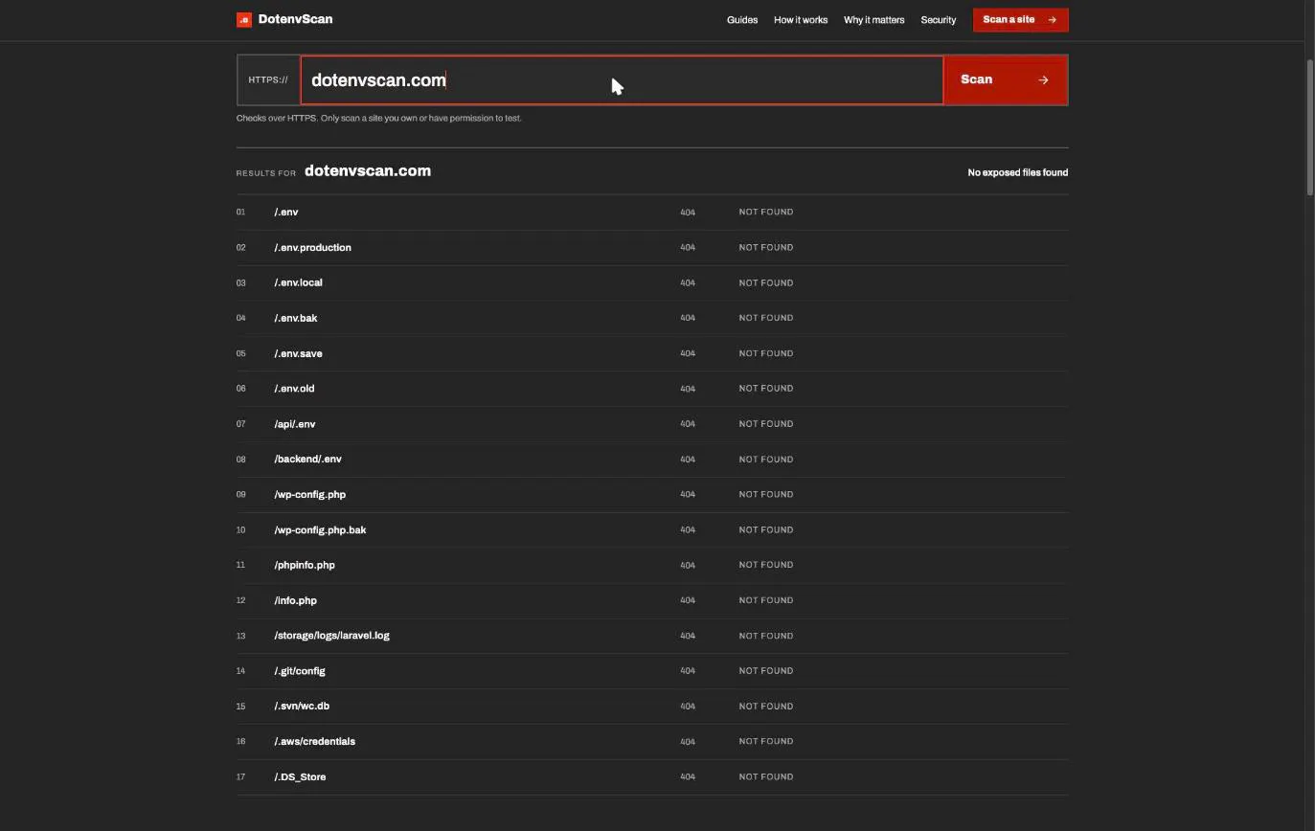The height and width of the screenshot is (831, 1315).
Task: Select the /wp-config.php path text
Action: point(309,495)
